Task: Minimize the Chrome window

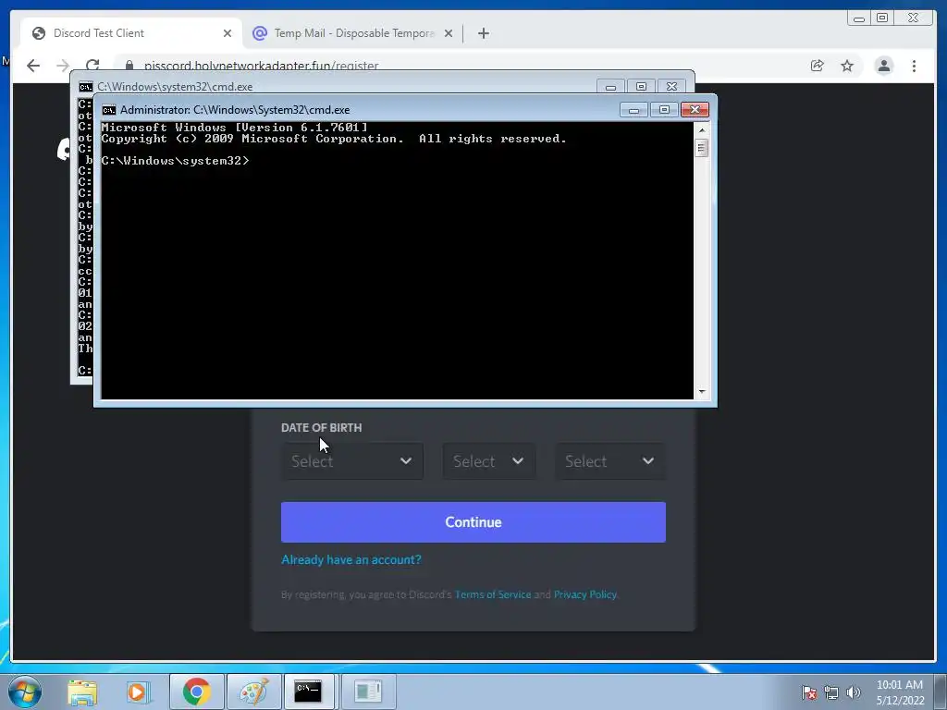Action: [859, 18]
